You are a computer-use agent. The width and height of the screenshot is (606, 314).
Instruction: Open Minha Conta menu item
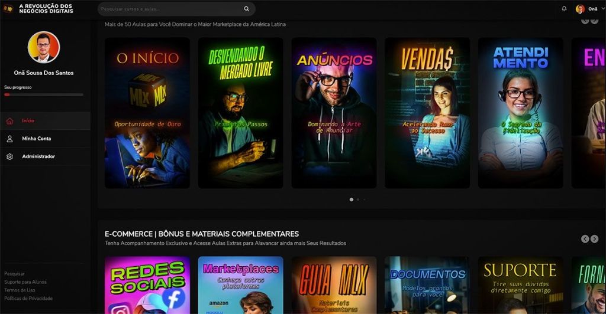pyautogui.click(x=45, y=139)
